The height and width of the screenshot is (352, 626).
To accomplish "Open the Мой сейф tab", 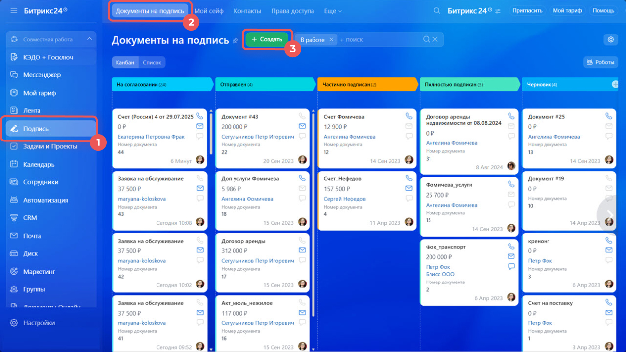I will [209, 11].
